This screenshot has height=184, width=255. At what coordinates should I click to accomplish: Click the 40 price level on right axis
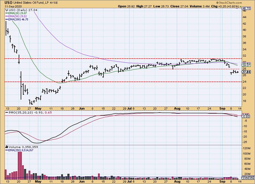pos(245,30)
